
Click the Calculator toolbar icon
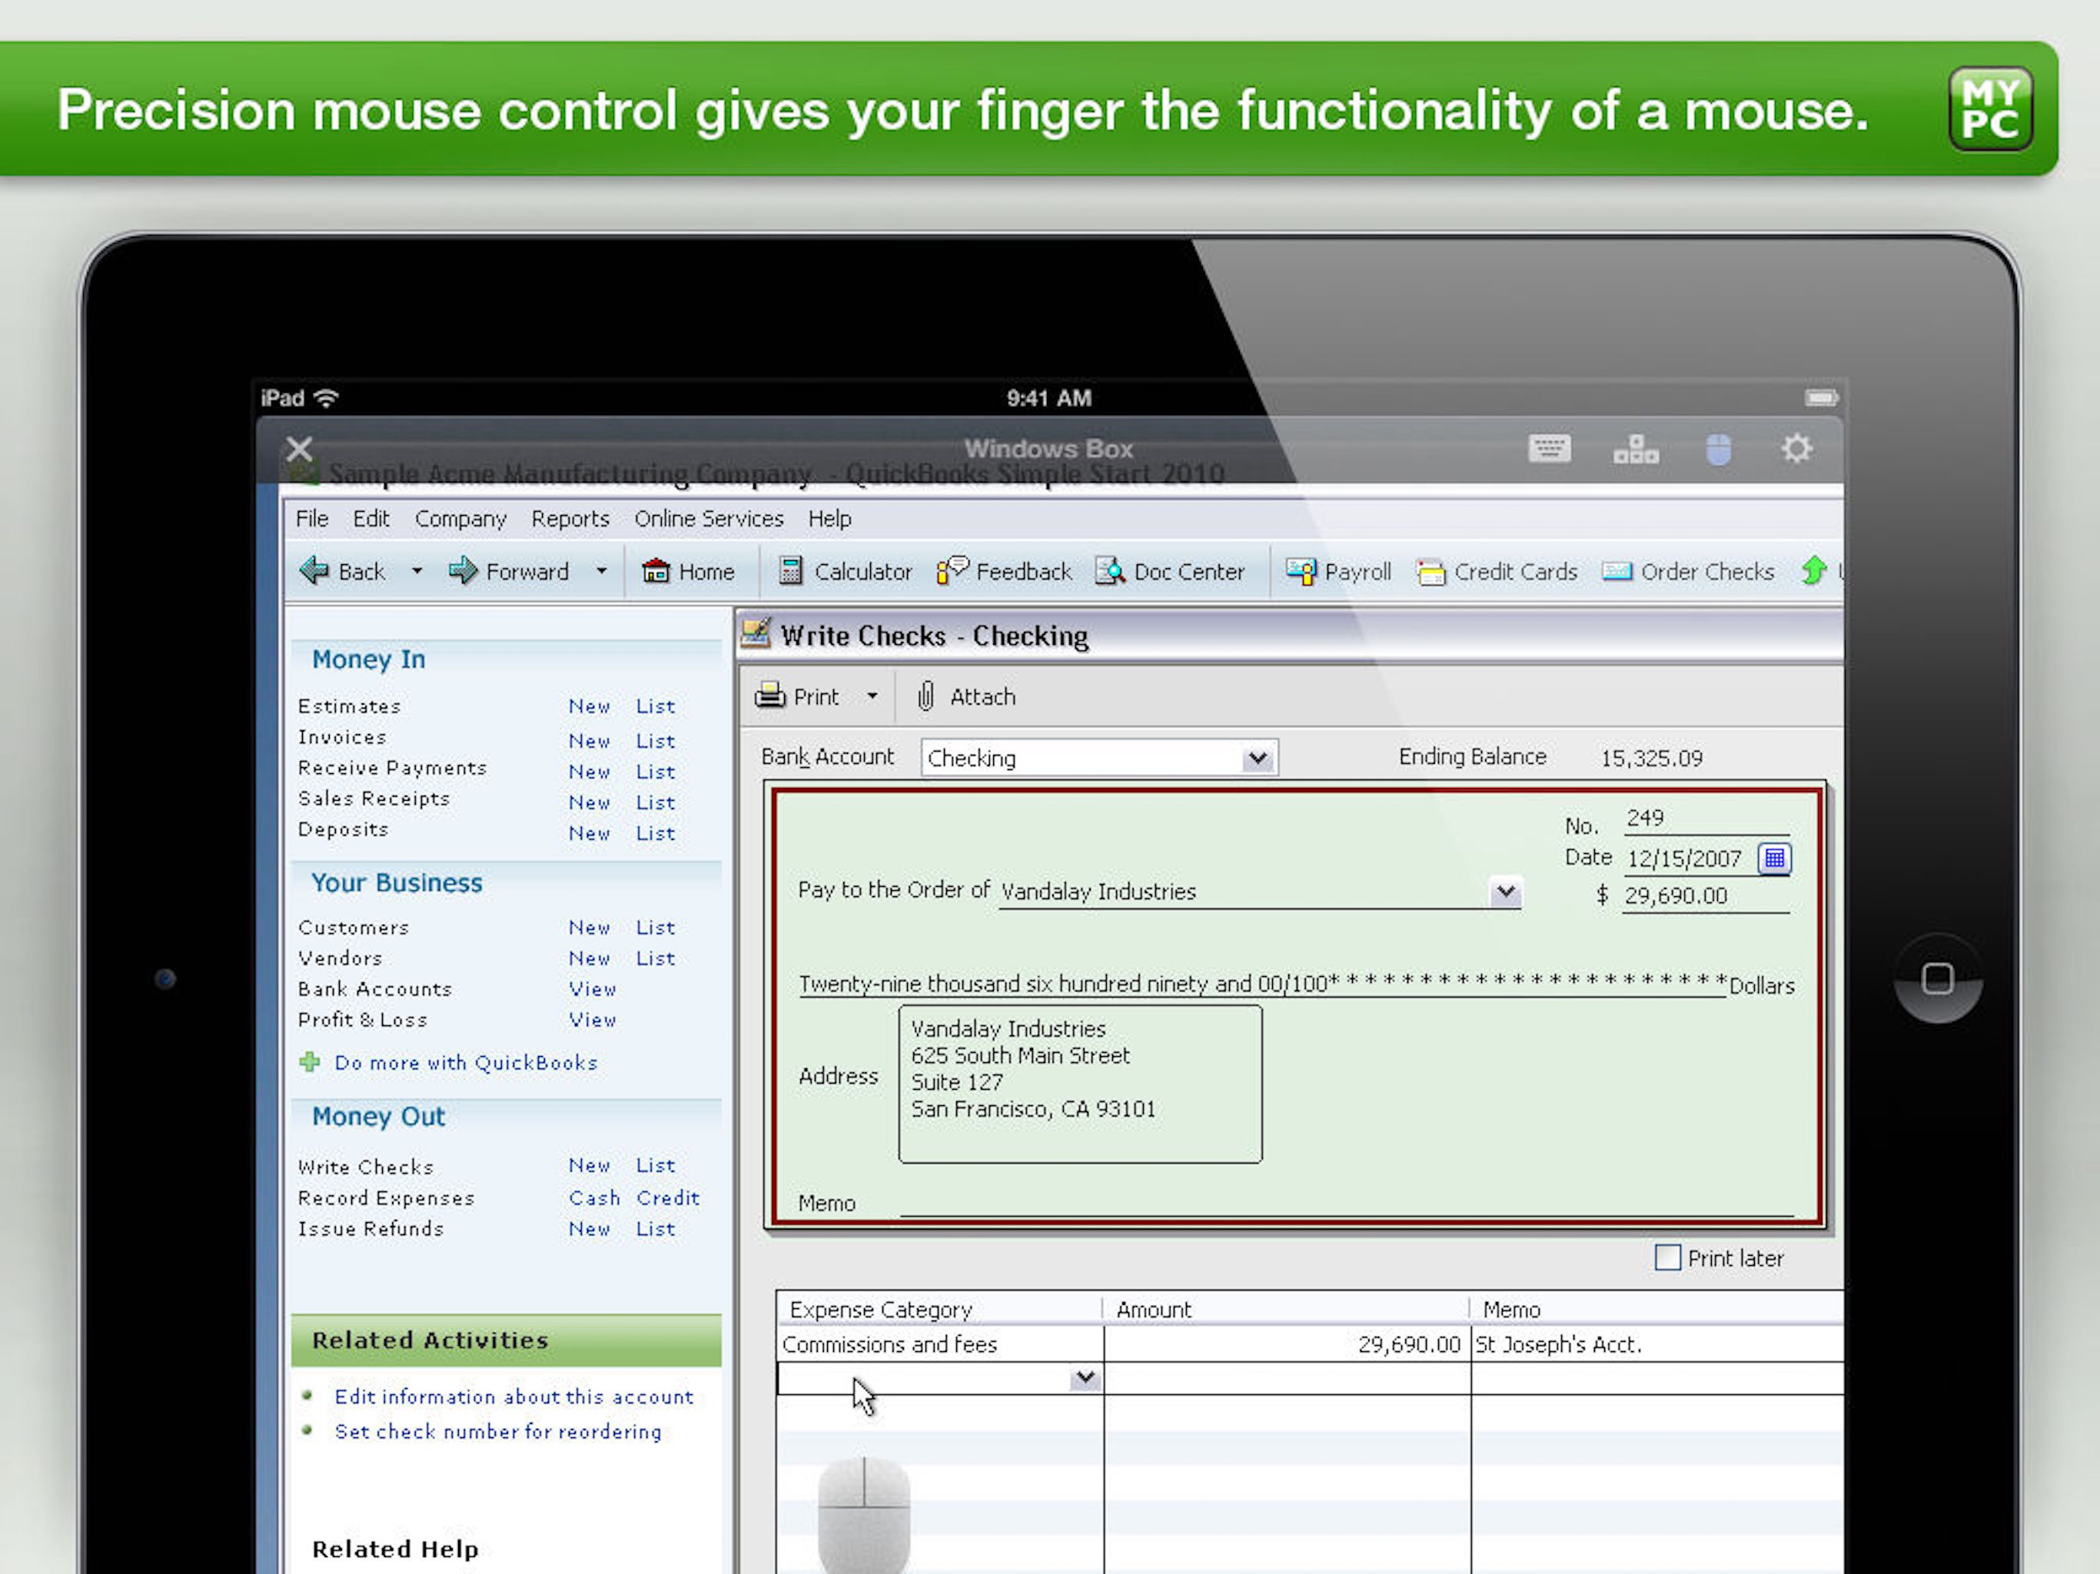tap(790, 570)
